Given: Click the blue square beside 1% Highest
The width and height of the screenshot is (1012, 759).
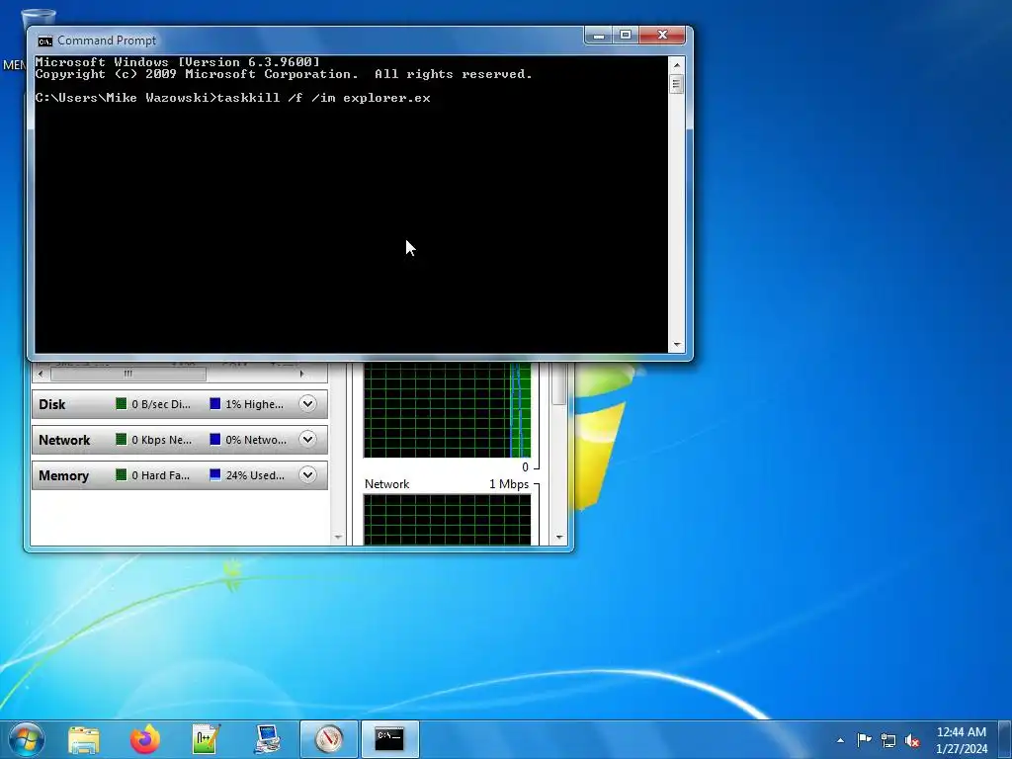Looking at the screenshot, I should click(x=214, y=404).
